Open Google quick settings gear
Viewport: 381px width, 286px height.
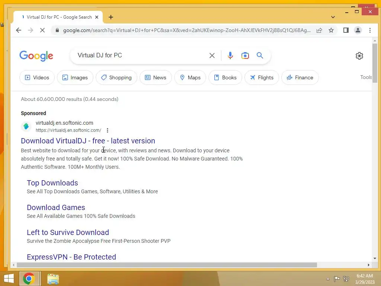(x=359, y=56)
